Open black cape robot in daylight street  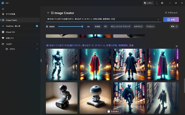coord(129,64)
